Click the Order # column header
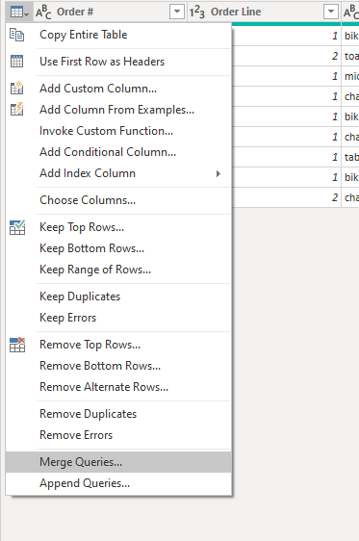This screenshot has width=359, height=541. tap(110, 13)
